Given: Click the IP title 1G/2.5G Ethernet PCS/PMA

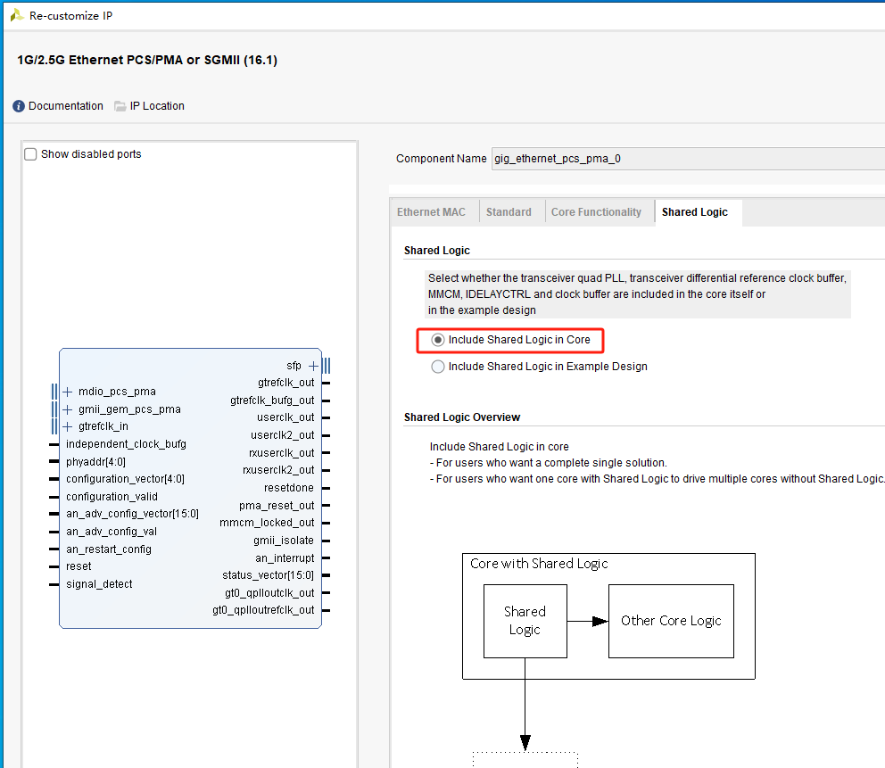Looking at the screenshot, I should 146,60.
